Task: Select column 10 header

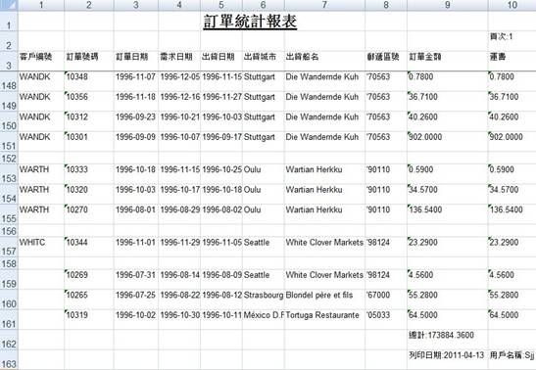Action: click(512, 5)
